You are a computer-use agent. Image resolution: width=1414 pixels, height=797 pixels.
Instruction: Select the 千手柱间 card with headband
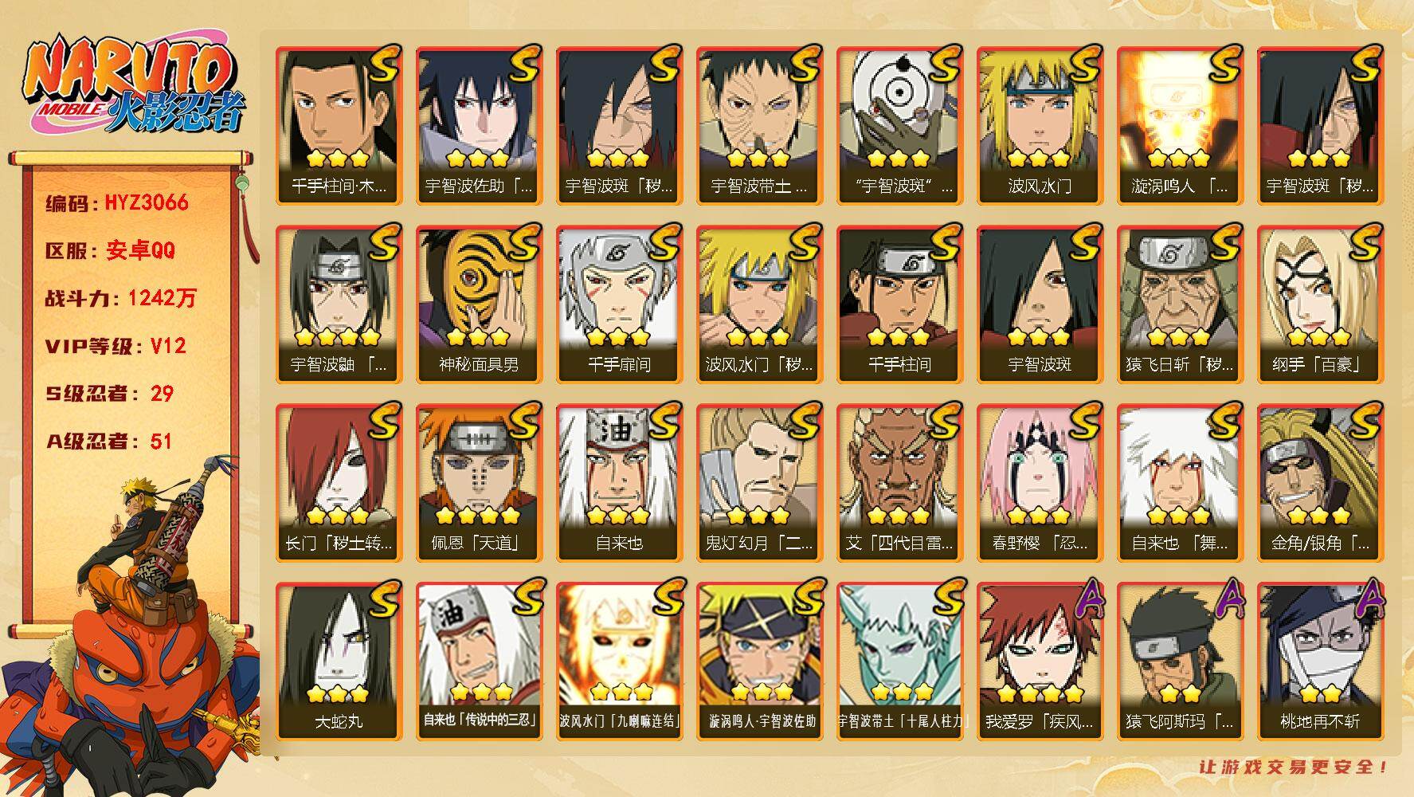click(x=899, y=304)
